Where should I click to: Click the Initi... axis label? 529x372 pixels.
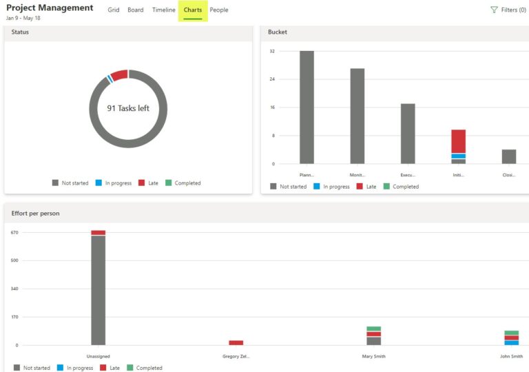coord(458,175)
